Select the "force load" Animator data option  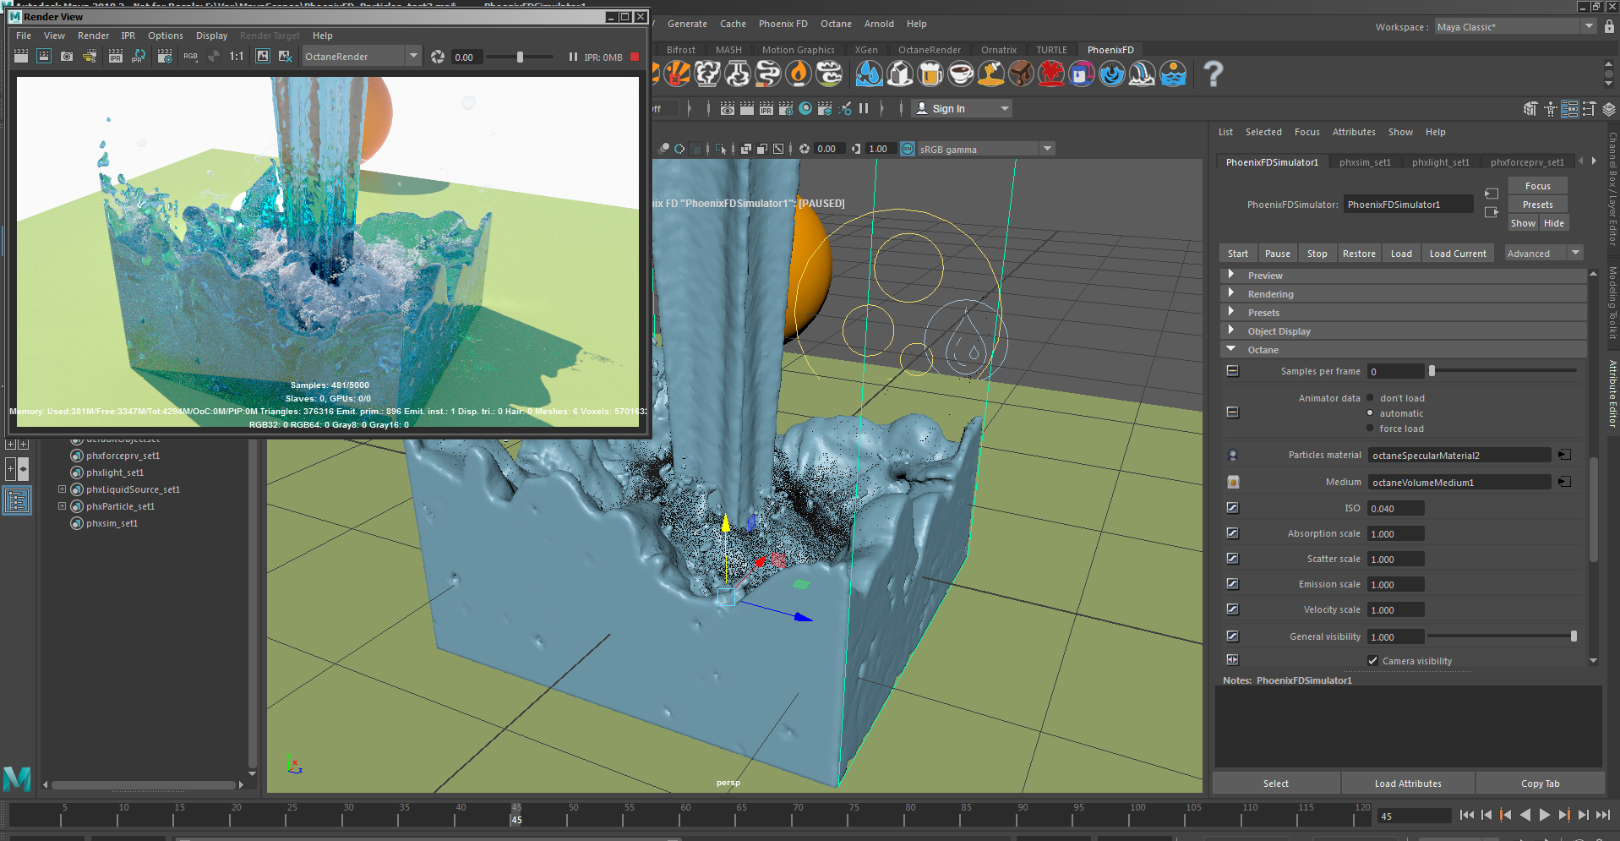pos(1371,429)
